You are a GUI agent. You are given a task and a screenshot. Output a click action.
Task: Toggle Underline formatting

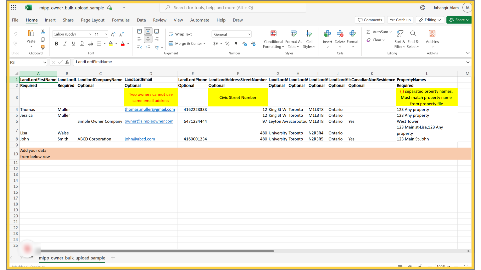click(x=74, y=43)
